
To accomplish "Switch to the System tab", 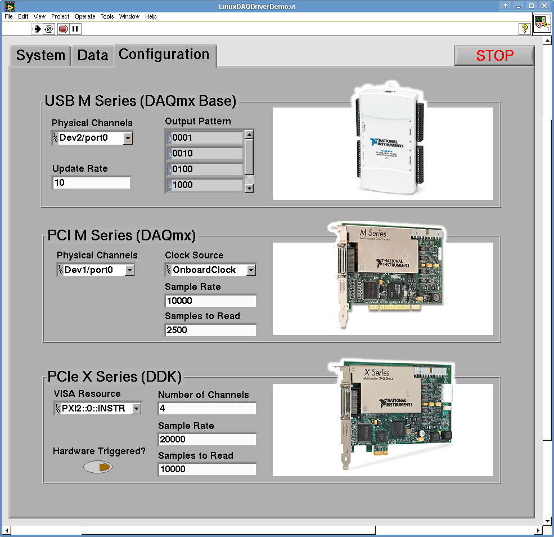I will pyautogui.click(x=40, y=56).
